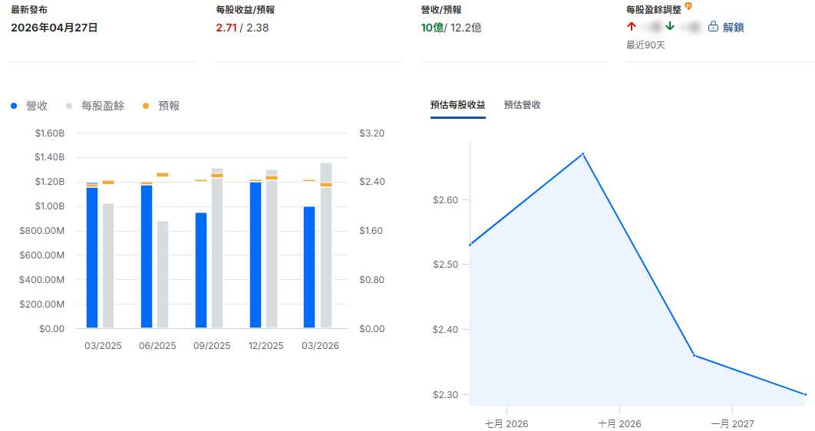Click the 最近90天 label
Image resolution: width=815 pixels, height=431 pixels.
tap(645, 45)
